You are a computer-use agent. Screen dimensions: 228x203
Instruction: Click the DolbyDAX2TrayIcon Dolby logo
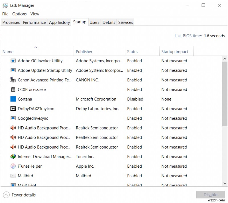point(13,109)
